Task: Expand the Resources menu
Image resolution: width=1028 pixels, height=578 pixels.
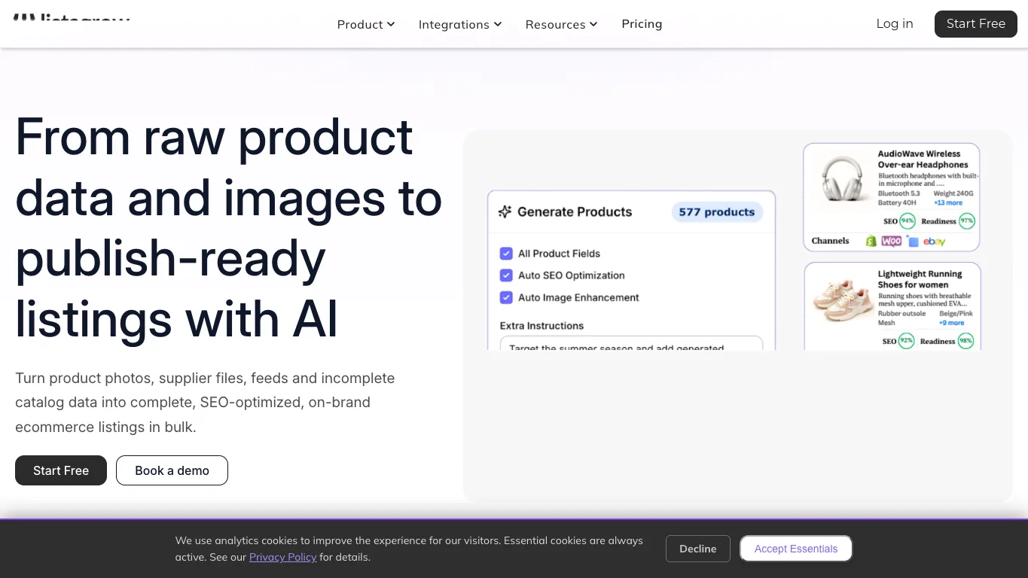Action: point(562,24)
